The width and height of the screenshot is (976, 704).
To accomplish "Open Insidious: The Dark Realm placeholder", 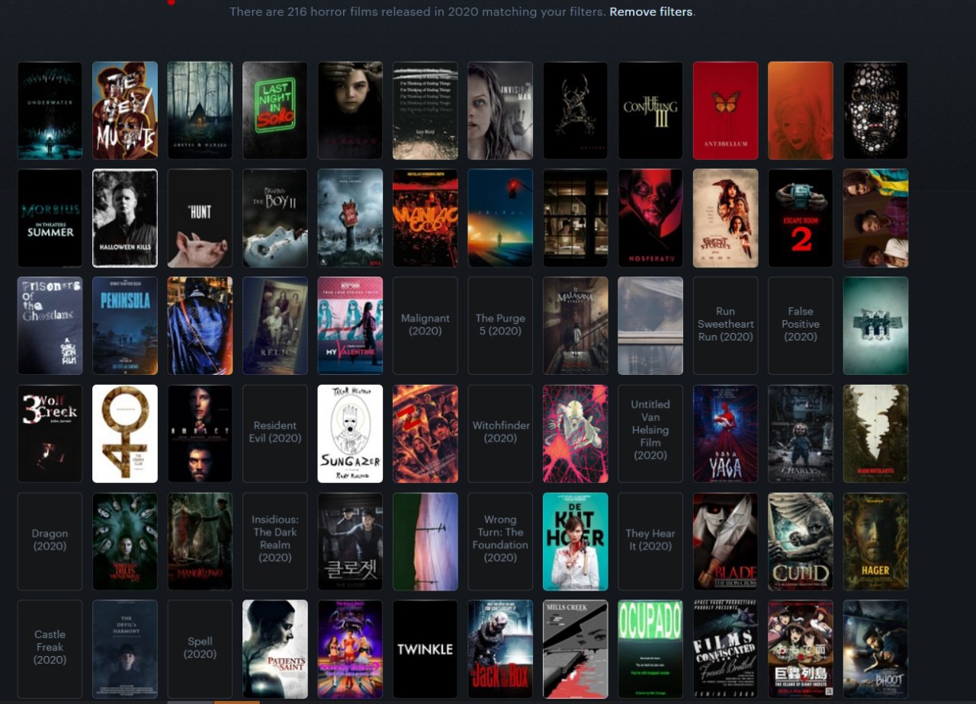I will [x=275, y=542].
